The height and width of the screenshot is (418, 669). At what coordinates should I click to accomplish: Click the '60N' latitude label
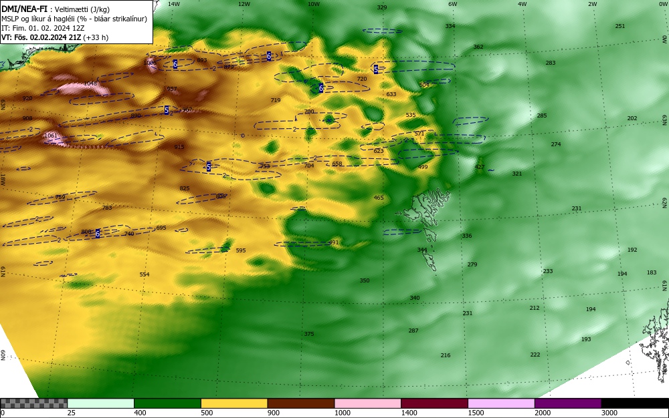tap(3, 355)
